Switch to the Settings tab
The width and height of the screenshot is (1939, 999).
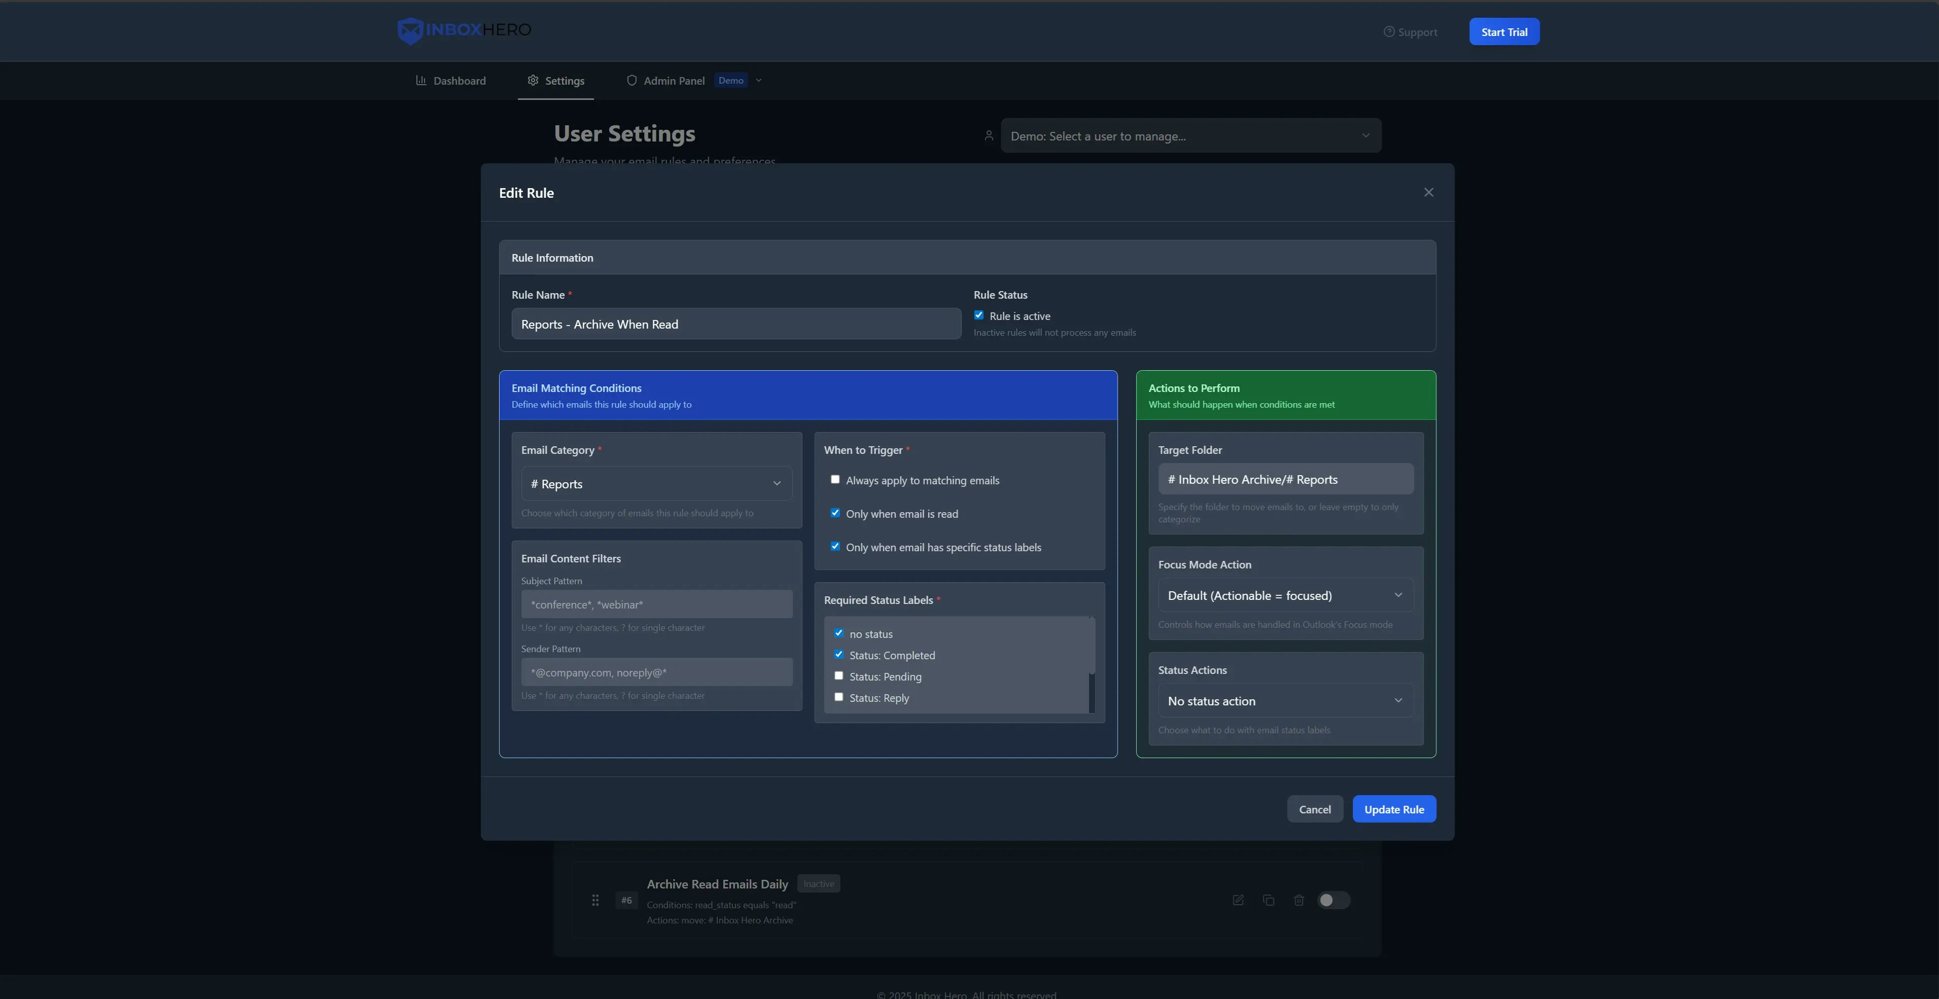(555, 81)
